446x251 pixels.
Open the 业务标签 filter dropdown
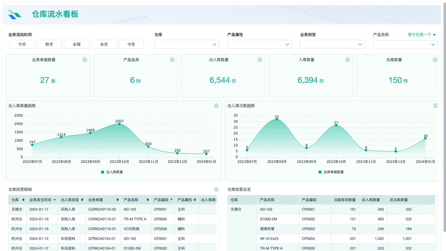(x=333, y=44)
